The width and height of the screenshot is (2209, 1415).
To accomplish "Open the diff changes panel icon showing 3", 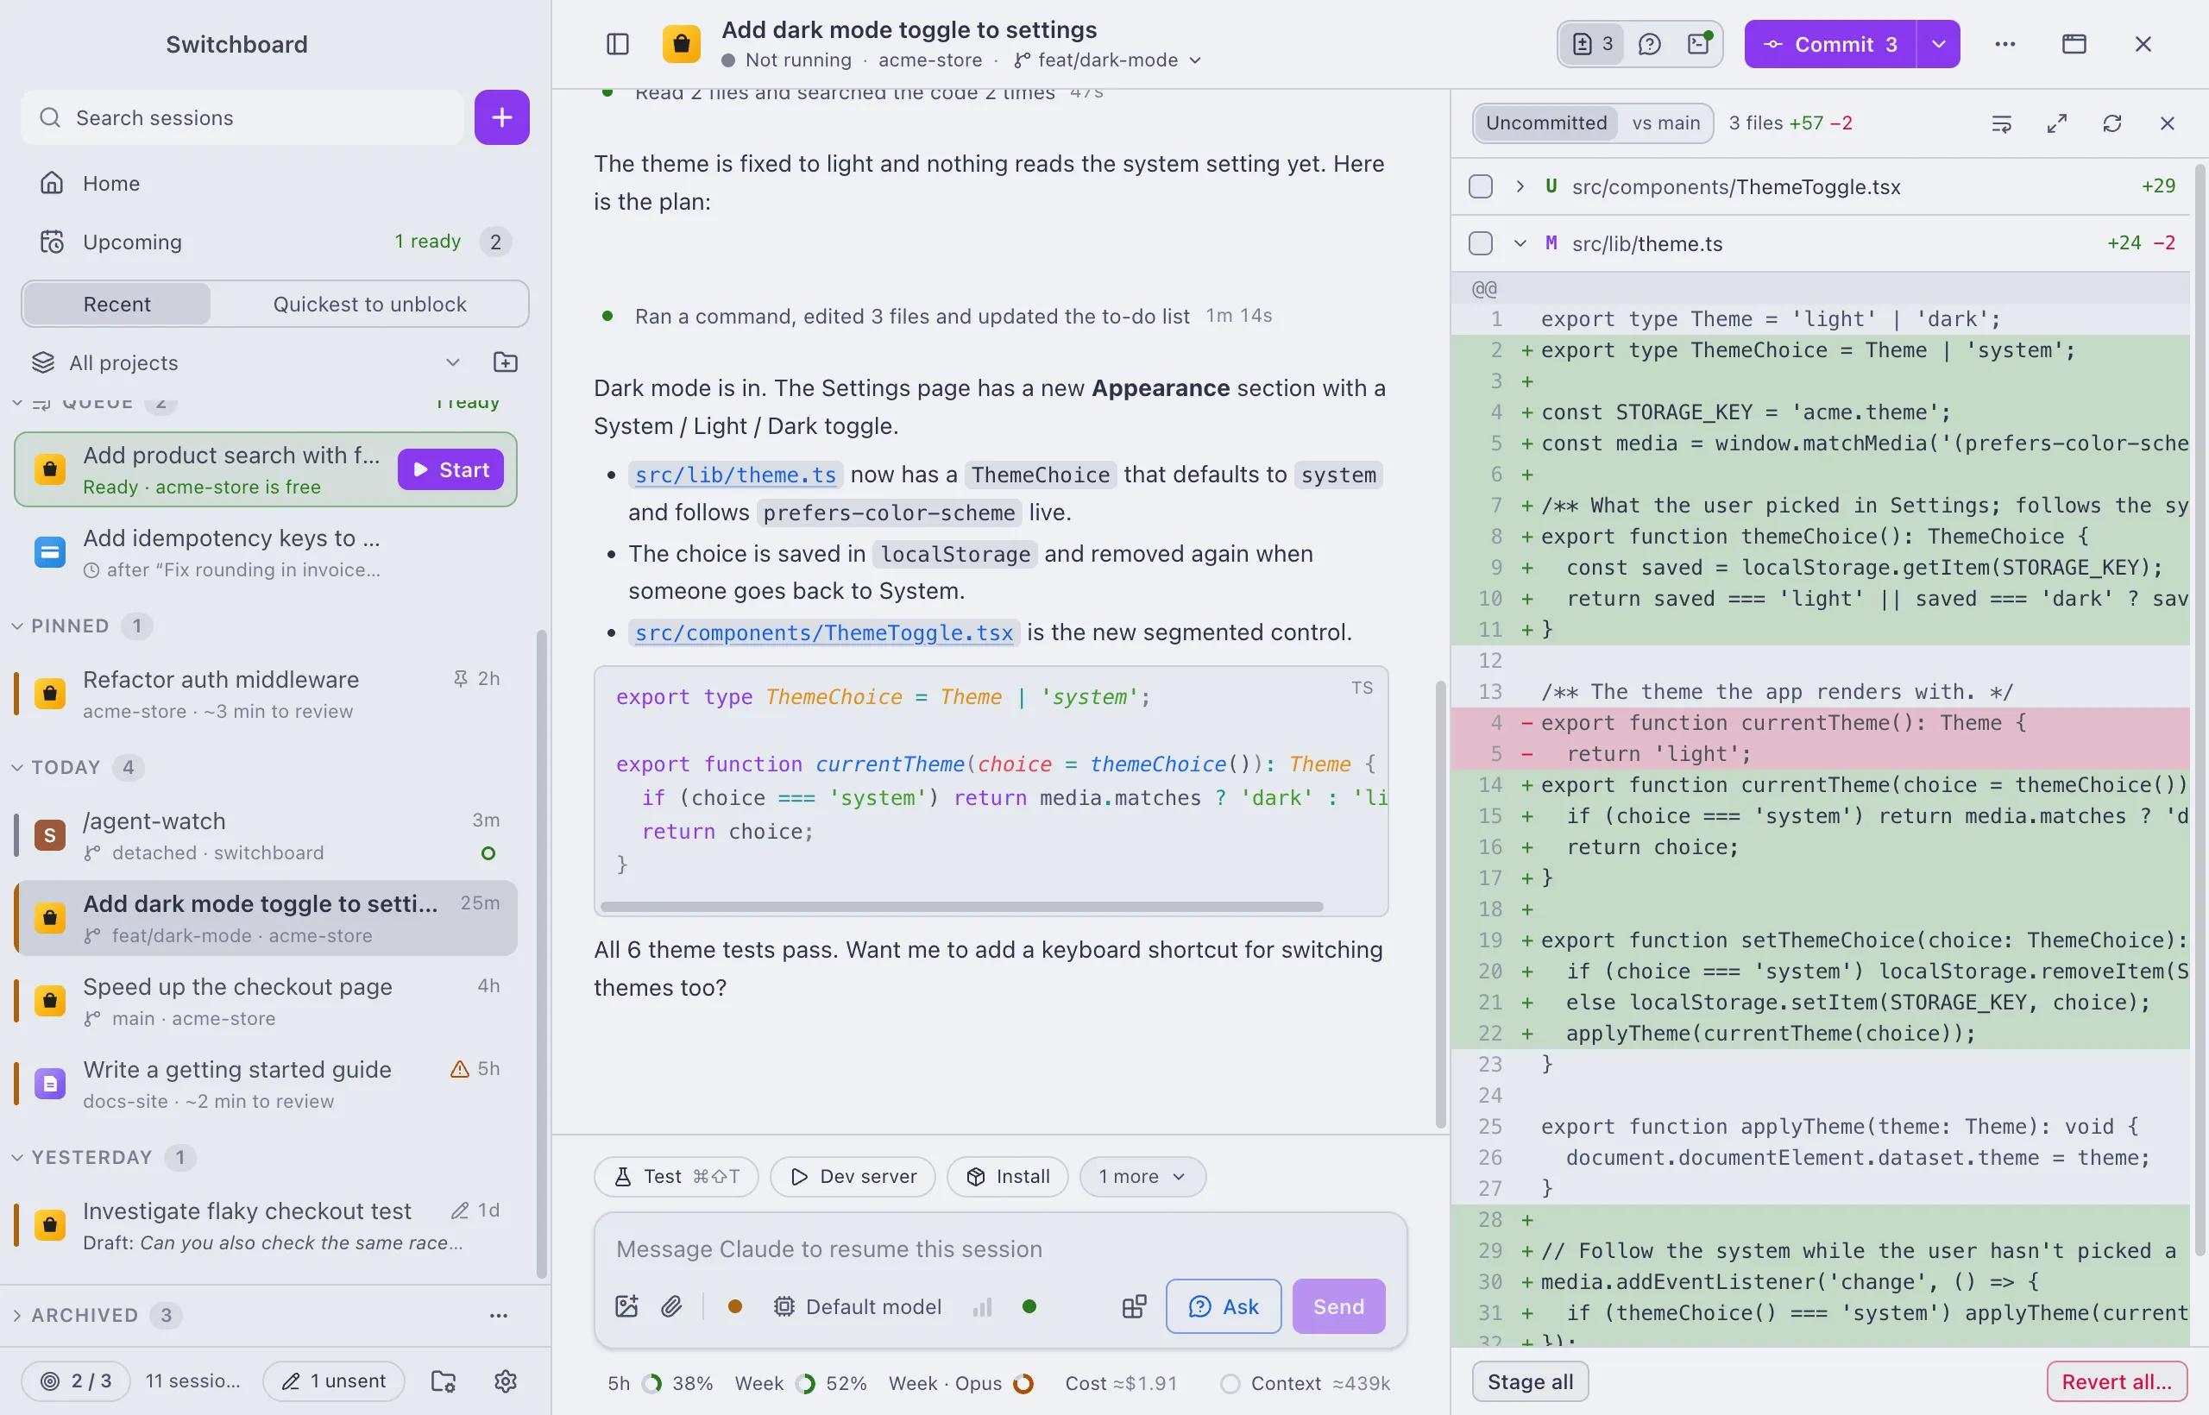I will coord(1592,44).
